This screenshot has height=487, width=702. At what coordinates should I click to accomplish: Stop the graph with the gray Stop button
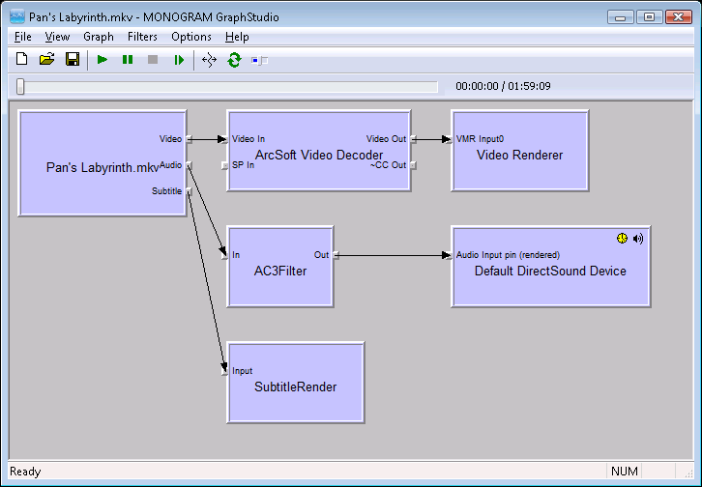153,60
